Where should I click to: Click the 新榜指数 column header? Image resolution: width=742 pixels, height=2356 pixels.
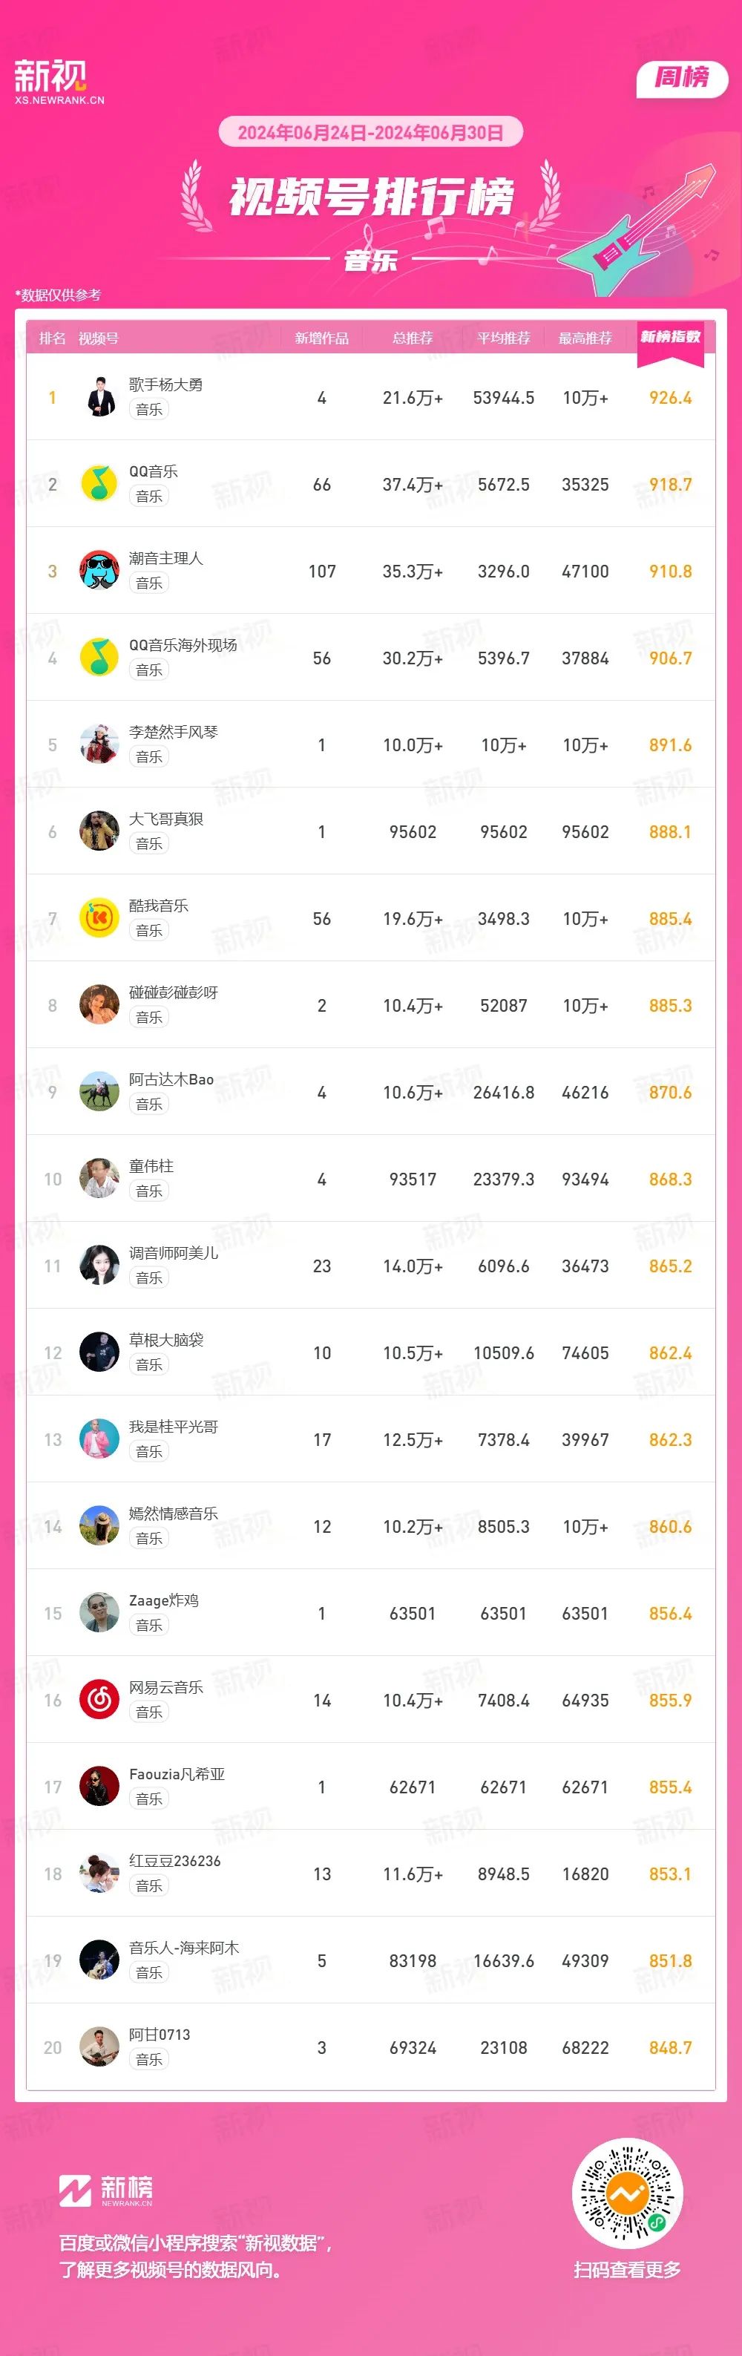click(670, 338)
